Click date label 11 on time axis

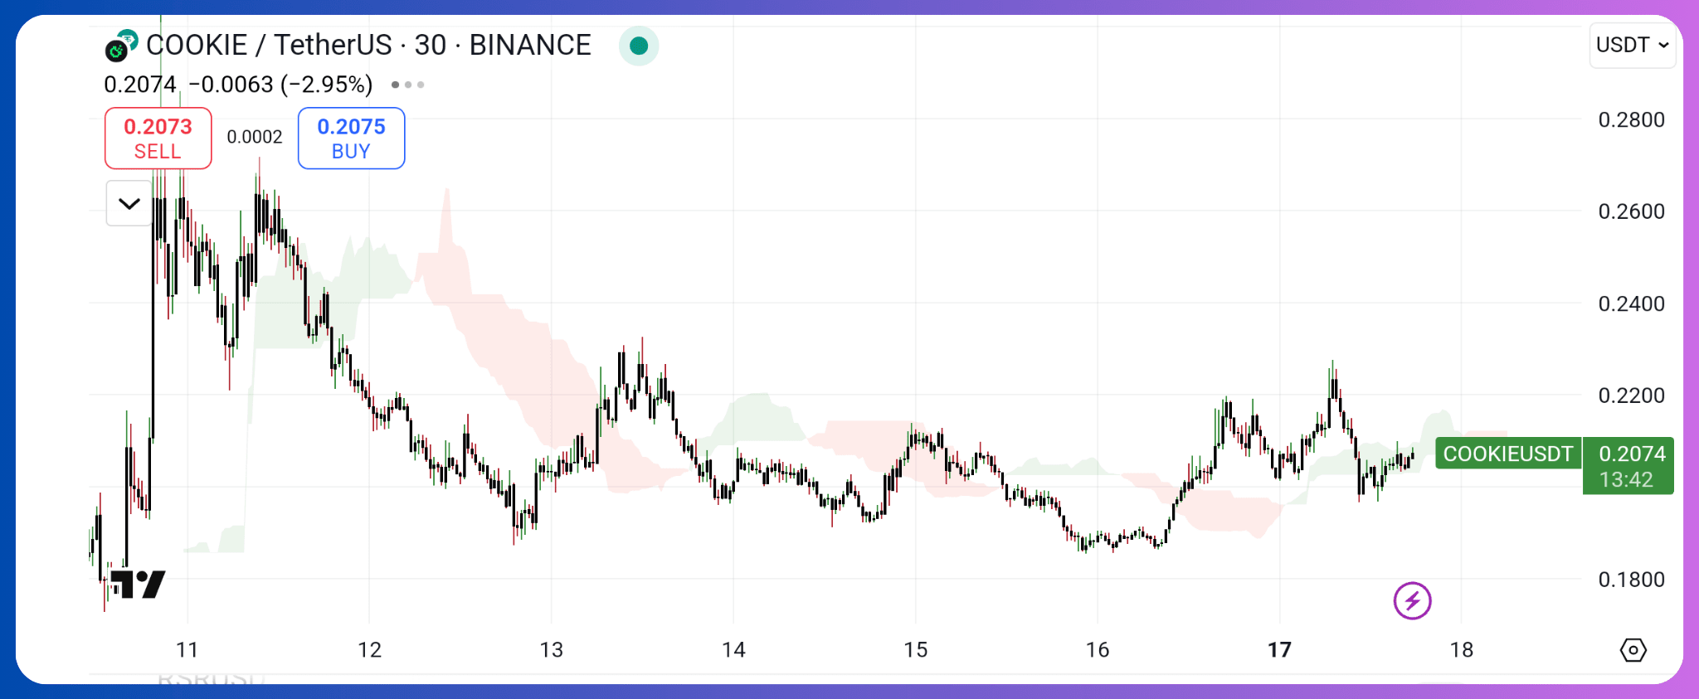(x=187, y=650)
